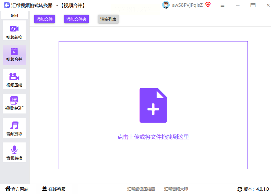Select the 视频合并 video merge icon
The height and width of the screenshot is (194, 271).
(x=14, y=52)
